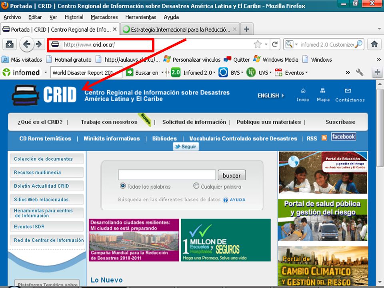The height and width of the screenshot is (288, 384).
Task: Click the UVS green circle icon
Action: pyautogui.click(x=251, y=72)
